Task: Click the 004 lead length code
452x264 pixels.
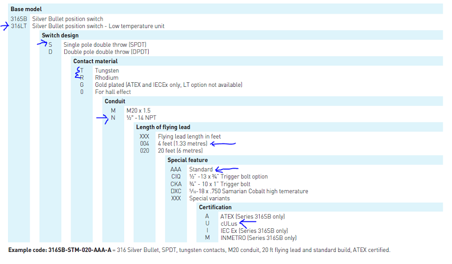Action: 145,144
